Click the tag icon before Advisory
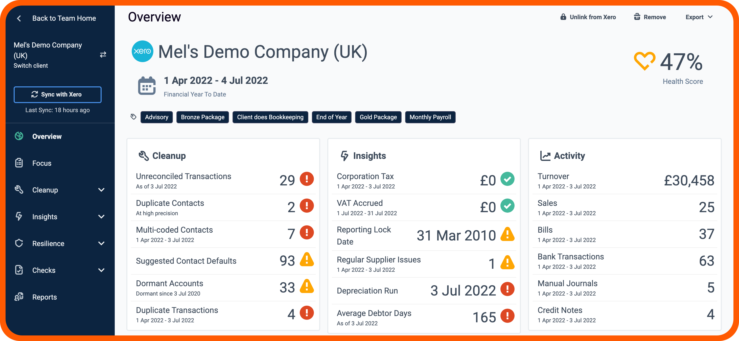Image resolution: width=739 pixels, height=341 pixels. (133, 117)
